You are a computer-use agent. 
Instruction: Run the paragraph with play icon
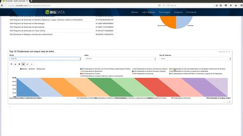(x=227, y=52)
